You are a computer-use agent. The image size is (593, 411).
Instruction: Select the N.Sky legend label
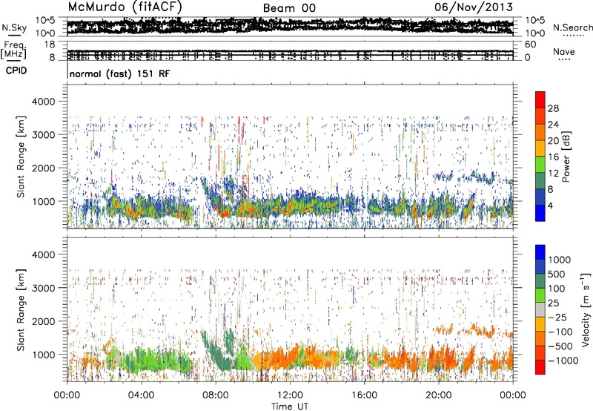[x=14, y=27]
